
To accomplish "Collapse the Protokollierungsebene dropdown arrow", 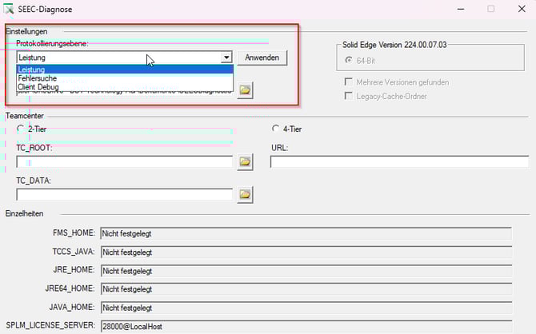I will coord(226,58).
